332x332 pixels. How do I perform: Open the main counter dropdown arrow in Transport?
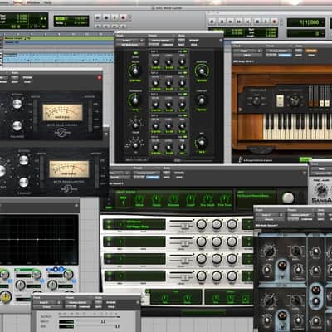click(x=323, y=22)
